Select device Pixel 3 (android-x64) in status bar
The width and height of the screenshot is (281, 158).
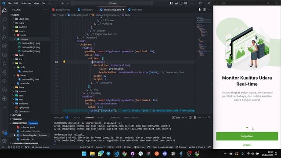[x=162, y=147]
